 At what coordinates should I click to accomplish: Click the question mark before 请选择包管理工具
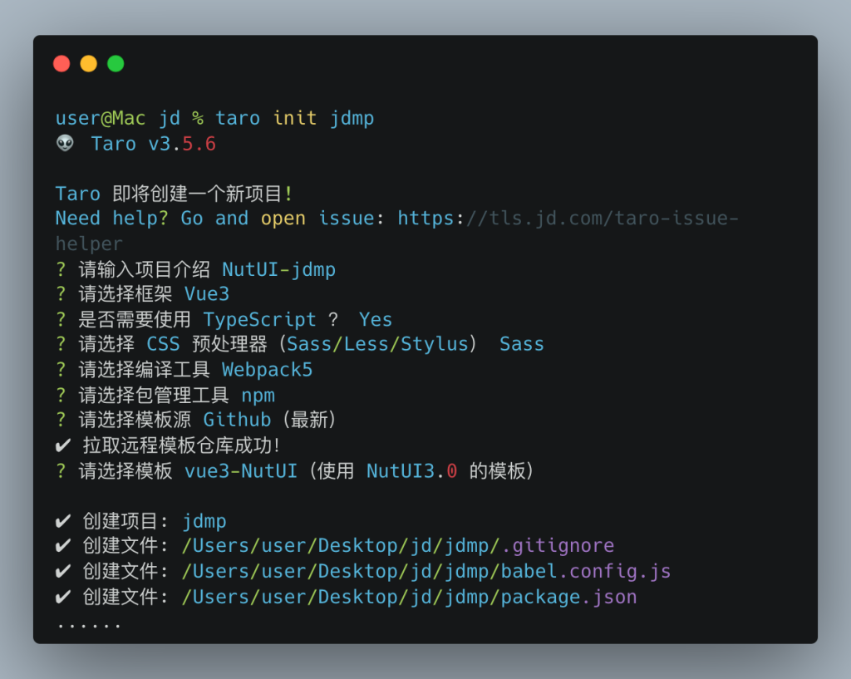61,395
